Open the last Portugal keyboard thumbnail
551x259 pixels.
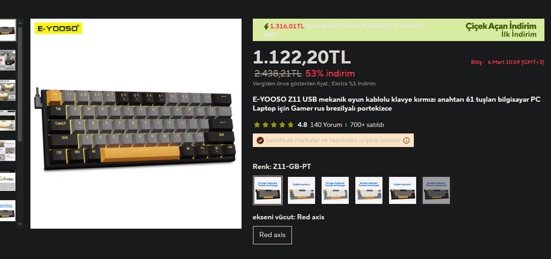pos(8,210)
